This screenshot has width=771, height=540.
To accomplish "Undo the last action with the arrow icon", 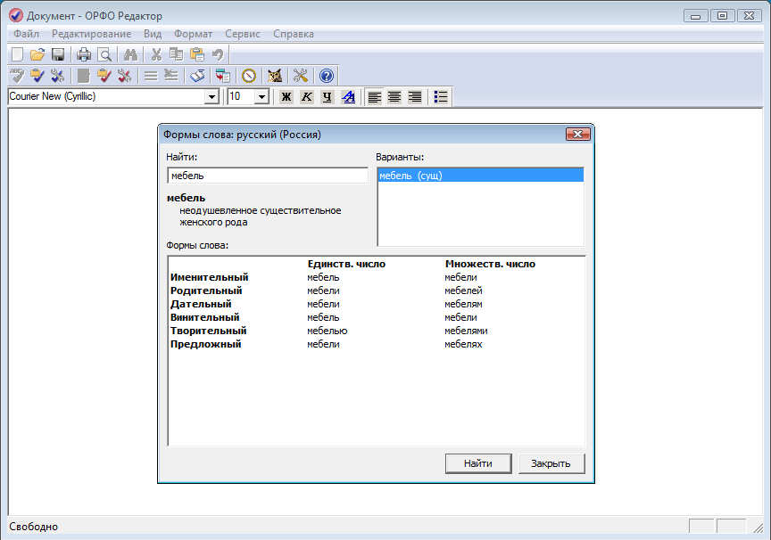I will (x=218, y=54).
